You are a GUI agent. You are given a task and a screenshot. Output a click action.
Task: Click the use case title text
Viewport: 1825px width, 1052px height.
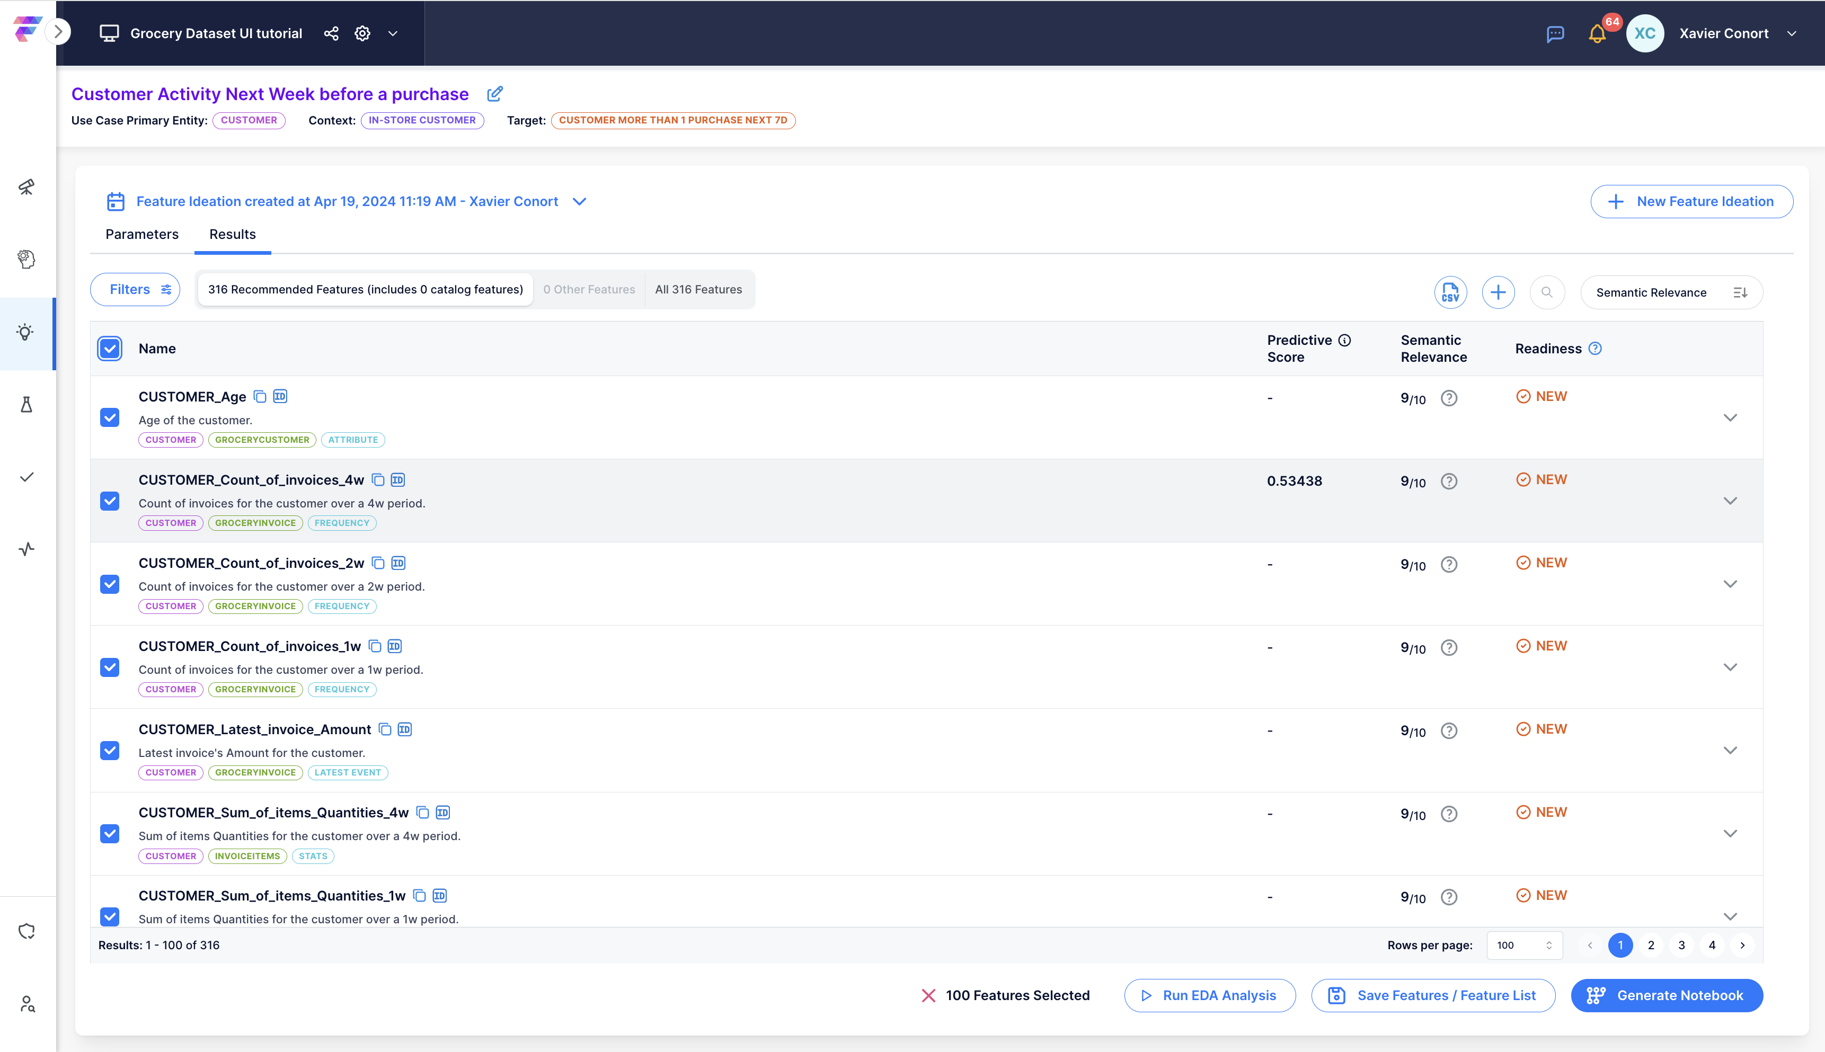click(270, 94)
